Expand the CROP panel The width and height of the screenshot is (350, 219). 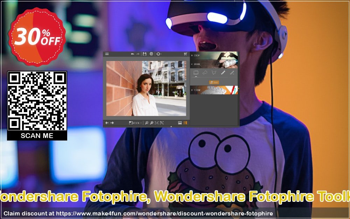[x=214, y=55]
